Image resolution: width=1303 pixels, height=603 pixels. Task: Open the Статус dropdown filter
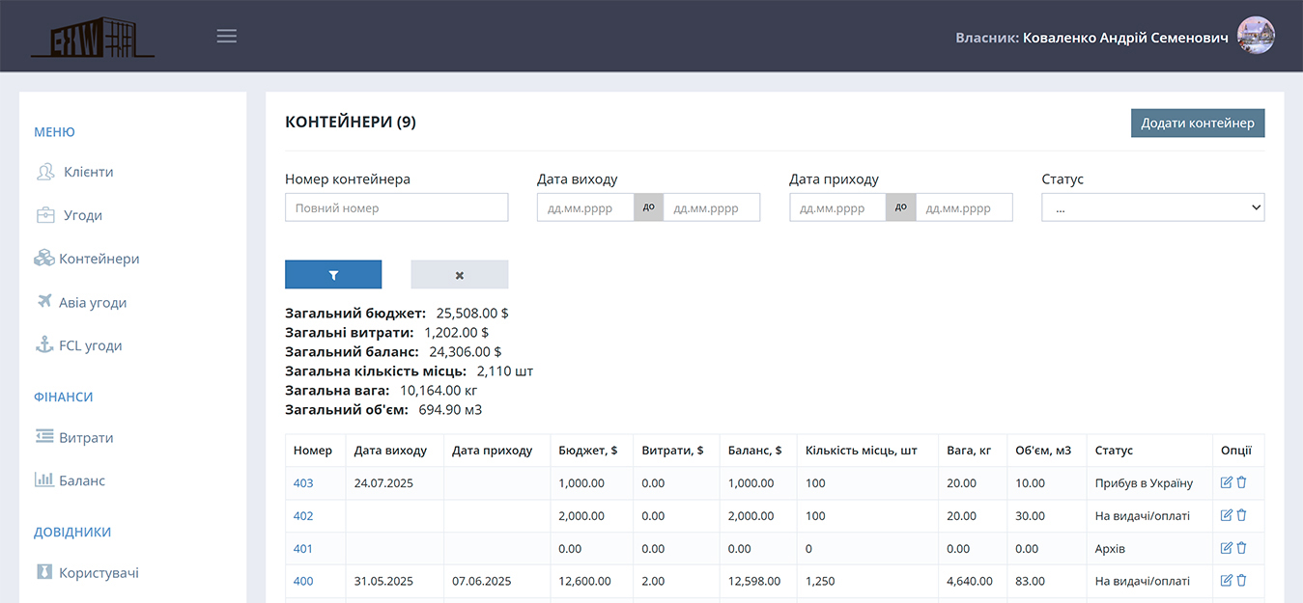point(1152,207)
